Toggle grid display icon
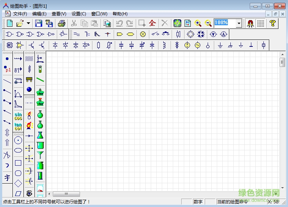 (x=260, y=23)
